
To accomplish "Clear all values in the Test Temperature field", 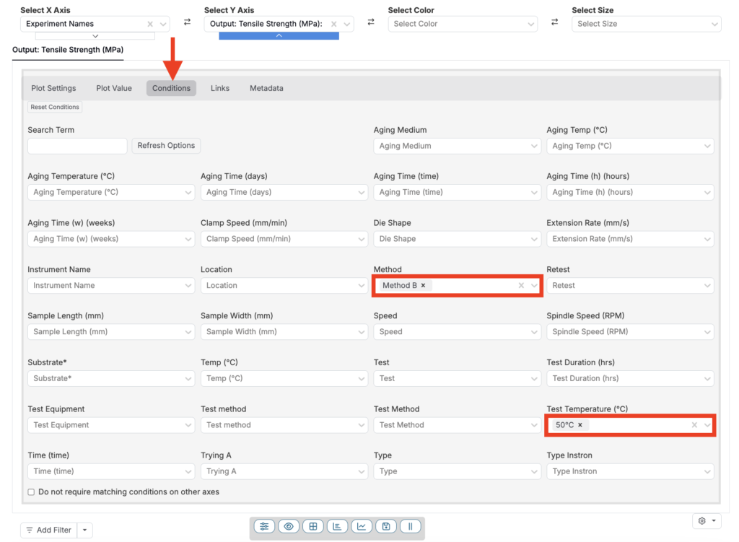I will coord(694,424).
